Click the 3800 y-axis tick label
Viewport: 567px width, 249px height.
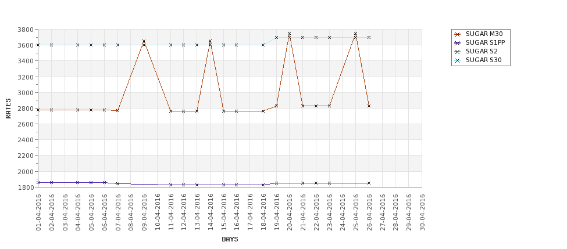click(x=26, y=30)
